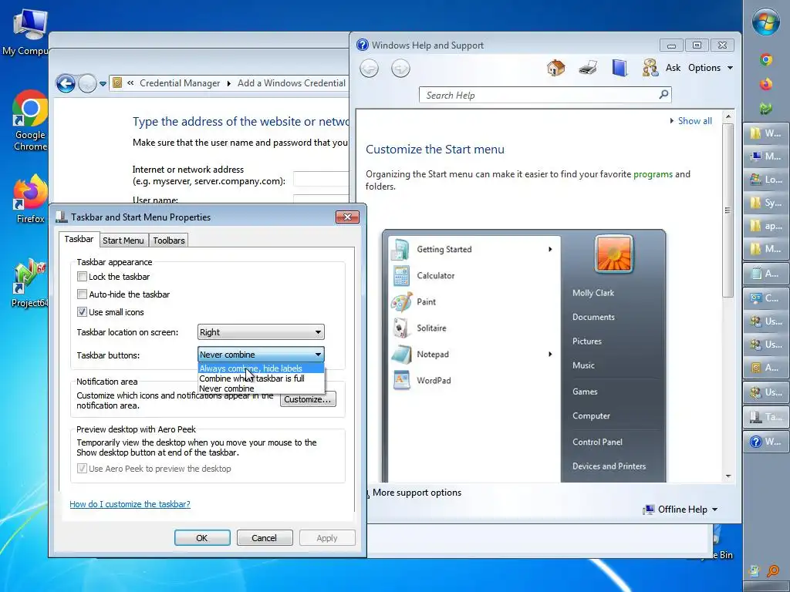Expand 'Show all' in Help content
Viewport: 790px width, 592px height.
tap(690, 121)
